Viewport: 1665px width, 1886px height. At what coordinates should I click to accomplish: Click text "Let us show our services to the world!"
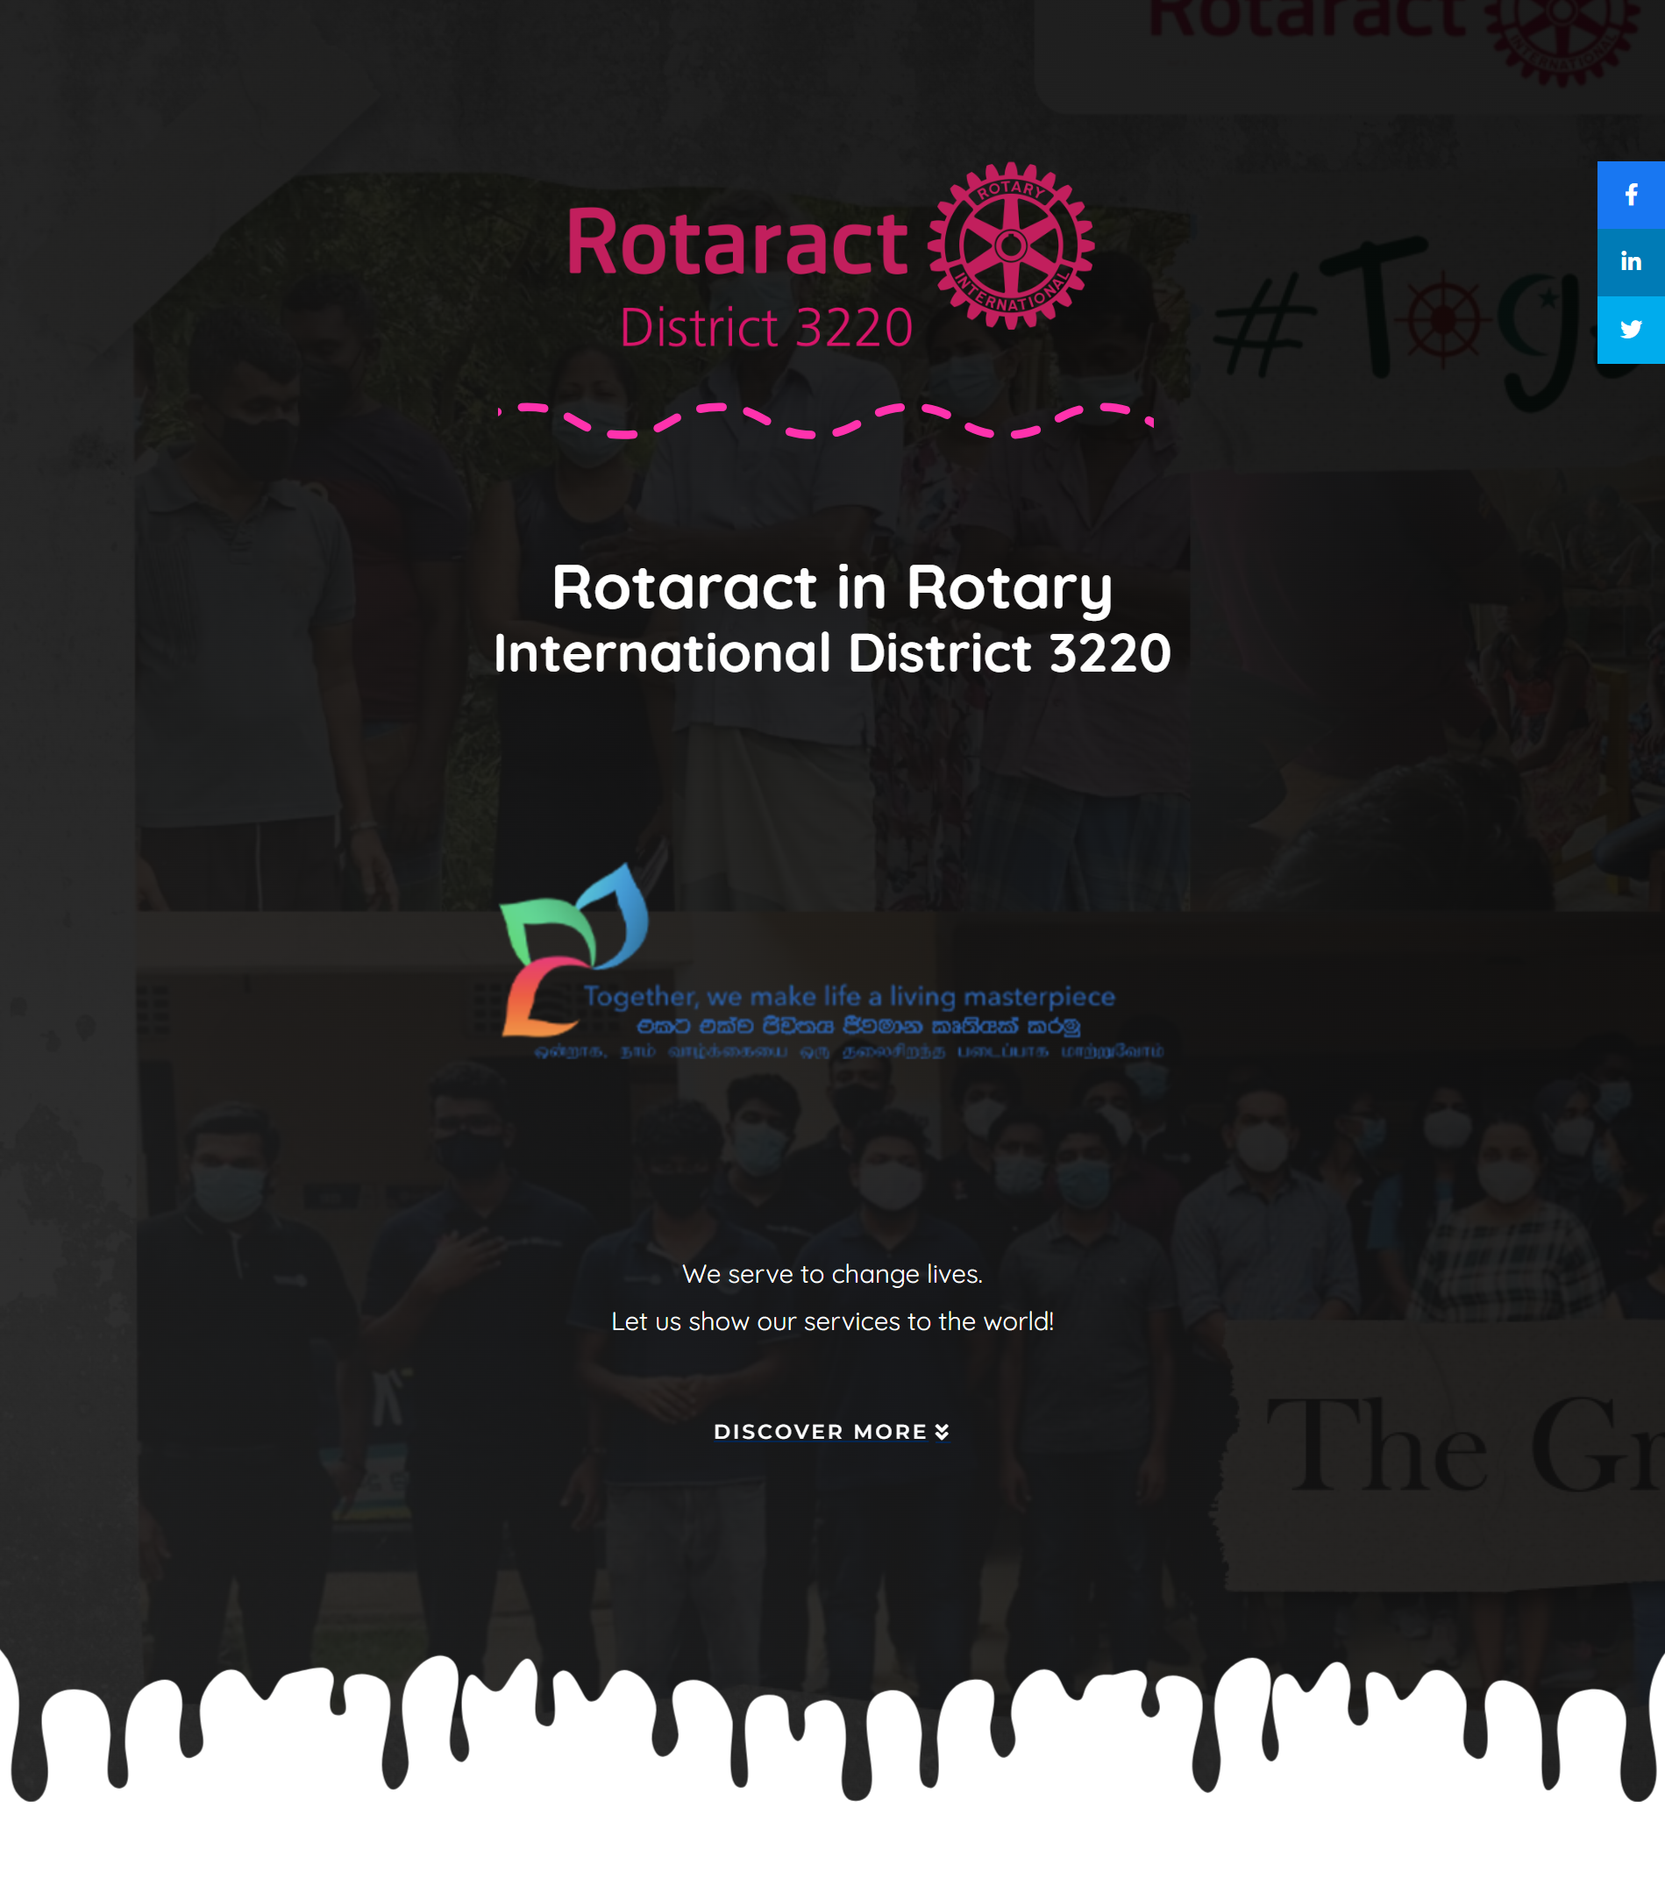(x=832, y=1321)
